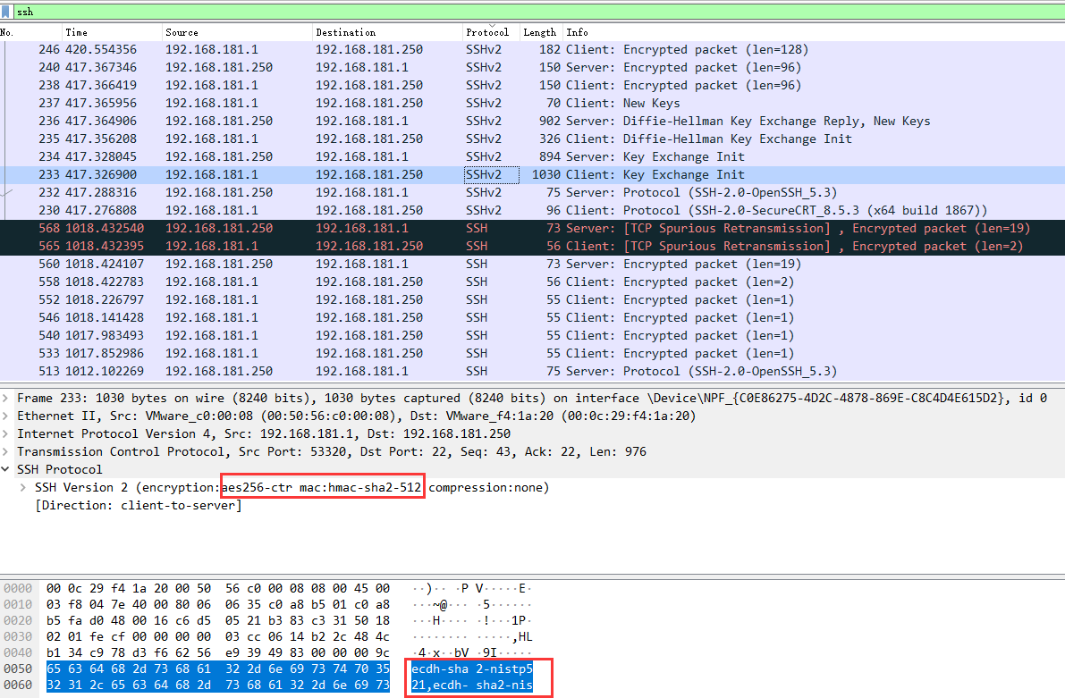Select the Ethernet II Src VMware line

357,416
